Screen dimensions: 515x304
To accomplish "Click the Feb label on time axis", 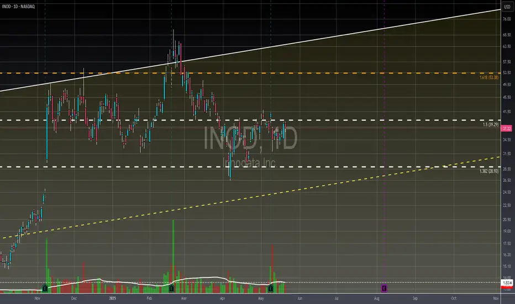I will [x=149, y=298].
